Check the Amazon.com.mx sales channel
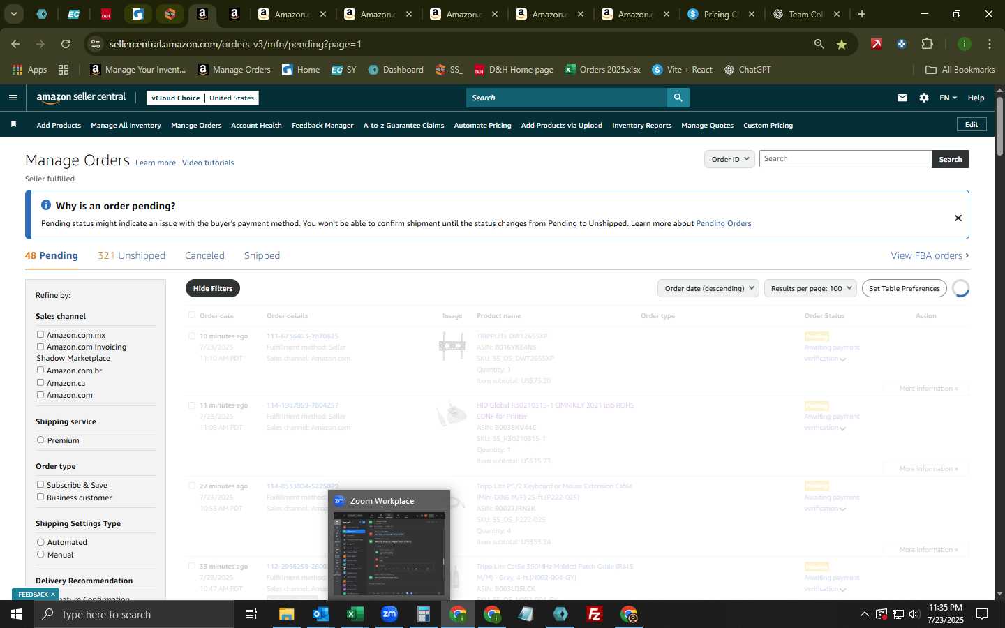Viewport: 1005px width, 628px height. tap(40, 334)
